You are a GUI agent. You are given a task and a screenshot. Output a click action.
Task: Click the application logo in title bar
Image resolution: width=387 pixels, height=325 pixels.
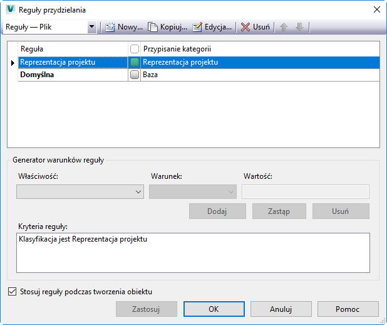click(x=10, y=9)
